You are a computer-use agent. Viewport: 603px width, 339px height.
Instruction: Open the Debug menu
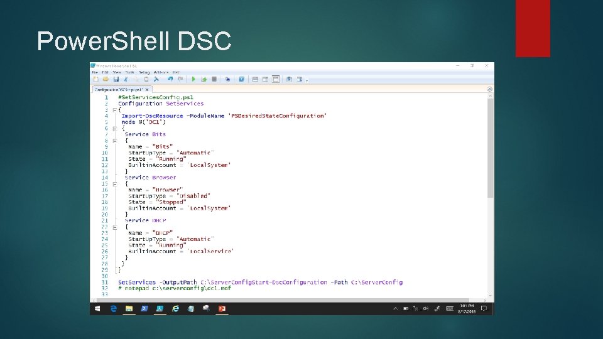[144, 72]
